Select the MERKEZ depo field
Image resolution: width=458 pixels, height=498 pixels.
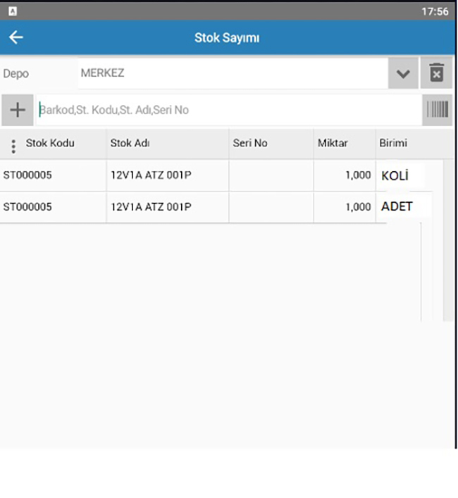coord(233,73)
